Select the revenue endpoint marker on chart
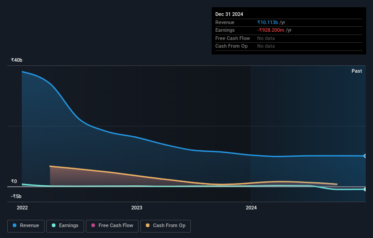Viewport: 373px width, 238px height. (x=365, y=156)
